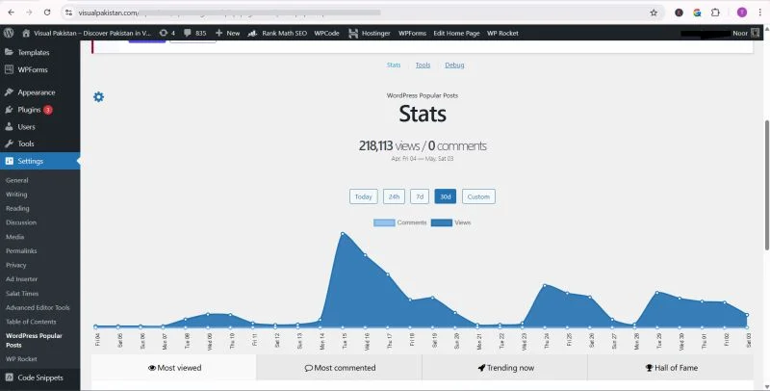Open comments bubble showing 835
The width and height of the screenshot is (770, 391).
[195, 33]
